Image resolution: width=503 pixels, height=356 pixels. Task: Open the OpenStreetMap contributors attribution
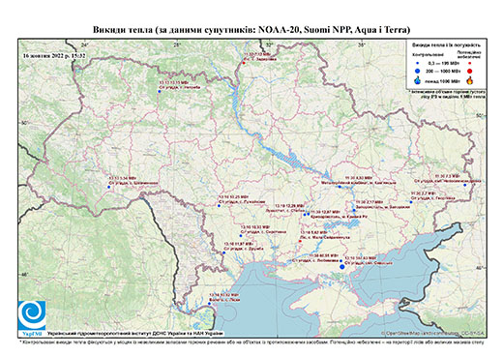point(432,333)
